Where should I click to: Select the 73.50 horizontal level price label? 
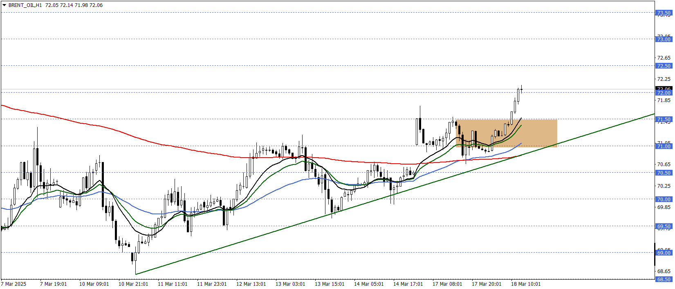664,13
